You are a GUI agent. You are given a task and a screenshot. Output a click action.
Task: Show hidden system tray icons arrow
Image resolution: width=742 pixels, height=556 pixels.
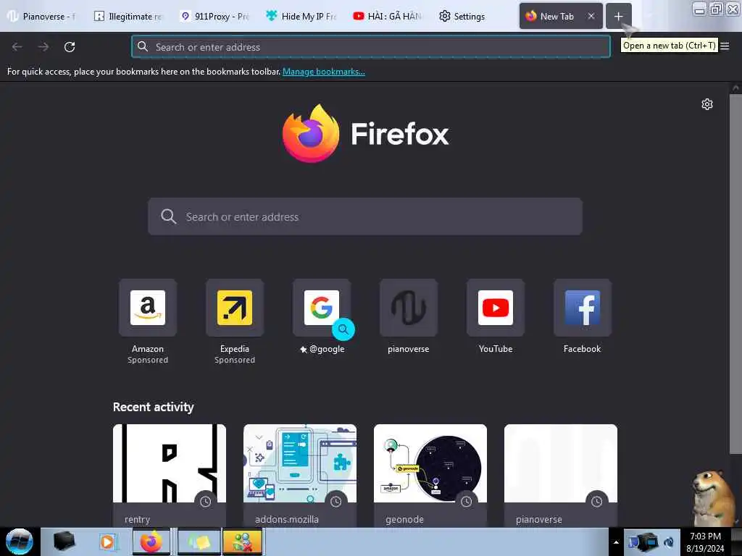[616, 542]
